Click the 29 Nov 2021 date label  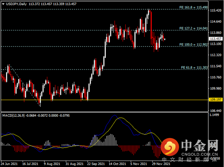[x=161, y=164]
